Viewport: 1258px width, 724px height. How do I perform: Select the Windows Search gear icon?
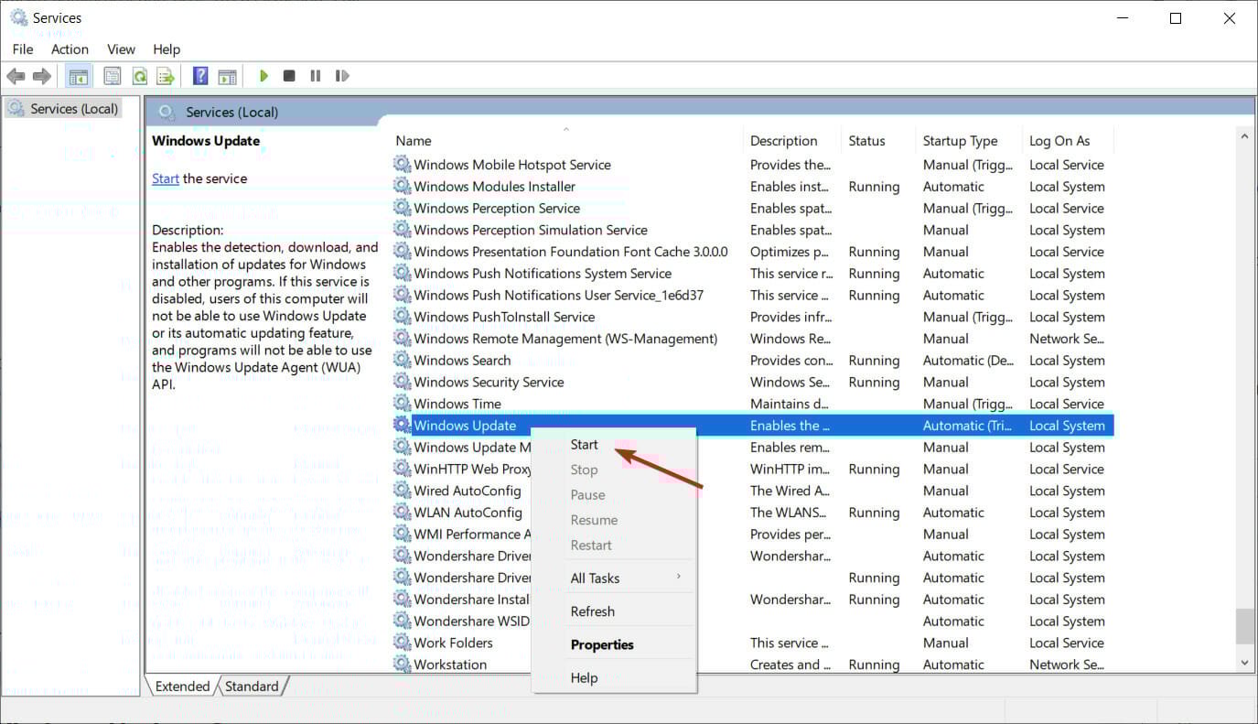coord(402,360)
